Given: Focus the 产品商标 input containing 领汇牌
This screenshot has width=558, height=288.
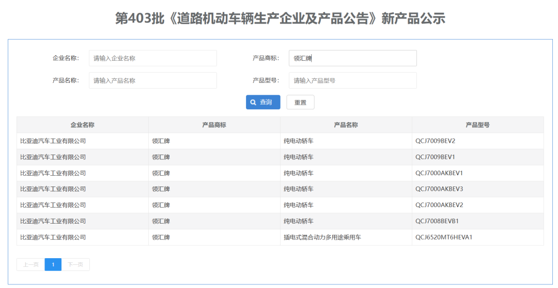Looking at the screenshot, I should [353, 58].
